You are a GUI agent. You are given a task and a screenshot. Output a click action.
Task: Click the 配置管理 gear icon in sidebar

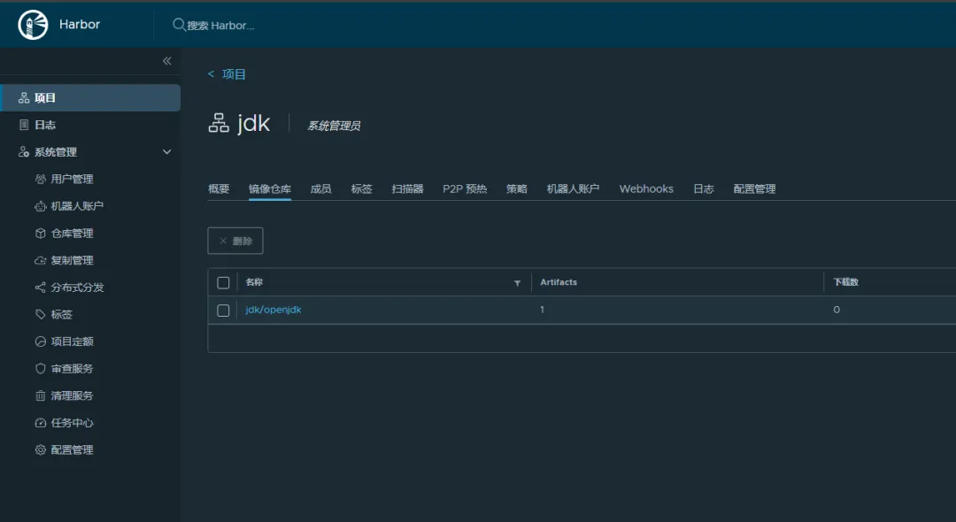point(40,449)
